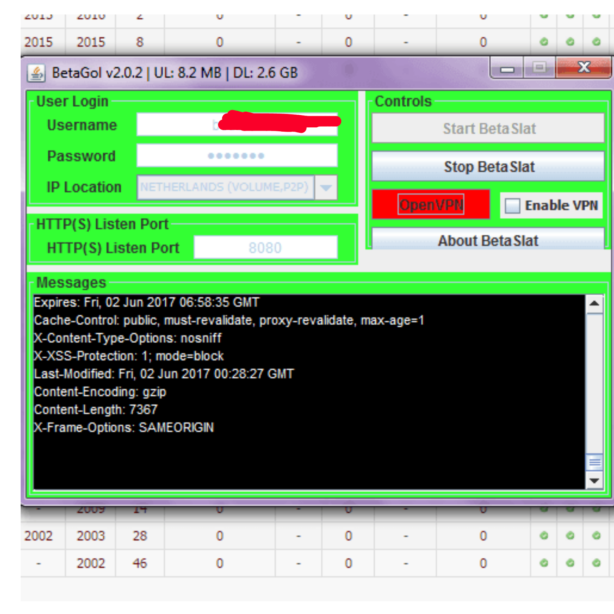Click the rightmost green dot in the 2015 row
The width and height of the screenshot is (614, 614).
[x=596, y=41]
